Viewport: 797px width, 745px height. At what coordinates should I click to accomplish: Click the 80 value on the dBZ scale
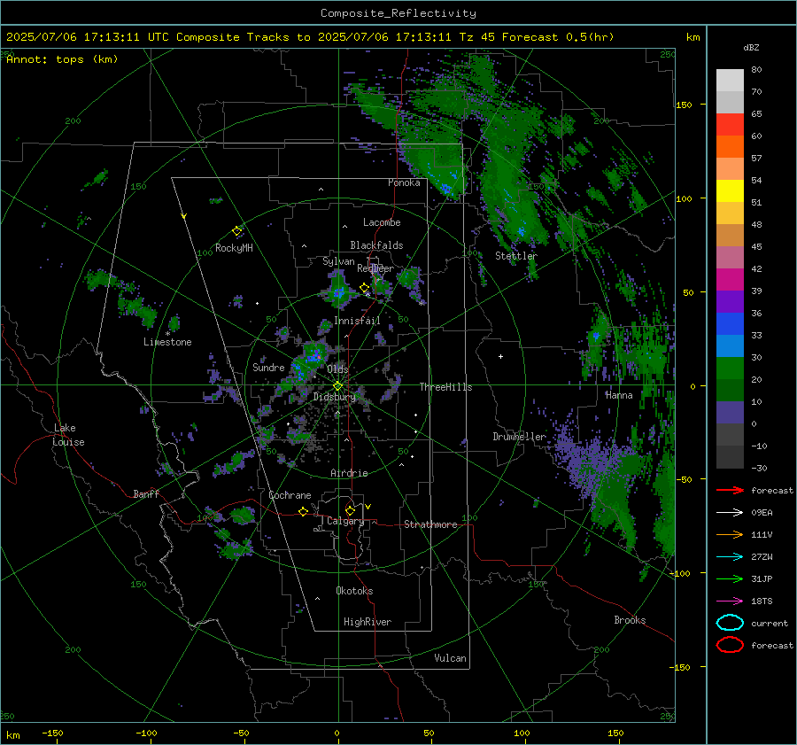tap(756, 70)
